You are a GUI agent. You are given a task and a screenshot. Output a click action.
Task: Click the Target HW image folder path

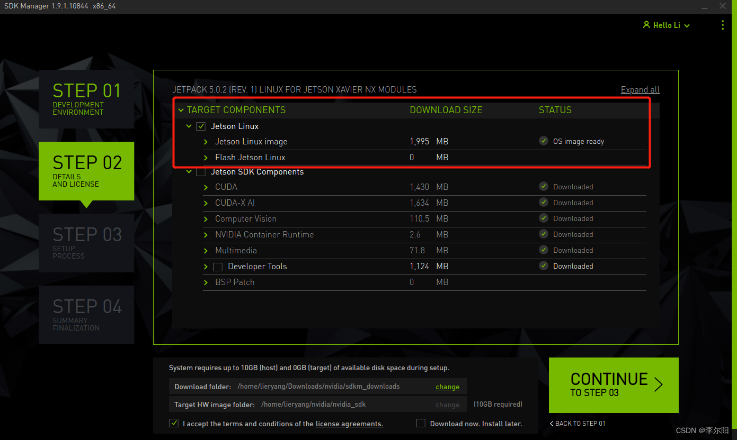coord(318,404)
